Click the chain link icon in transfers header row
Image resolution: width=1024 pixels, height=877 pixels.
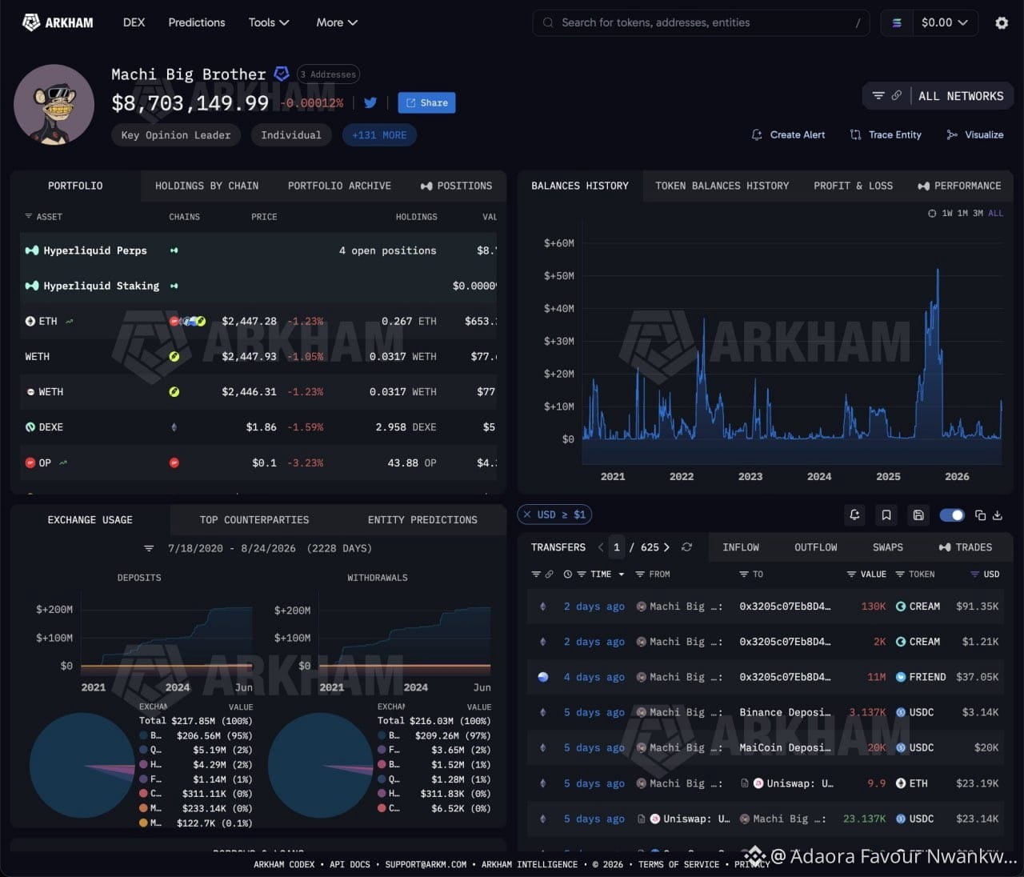(549, 575)
